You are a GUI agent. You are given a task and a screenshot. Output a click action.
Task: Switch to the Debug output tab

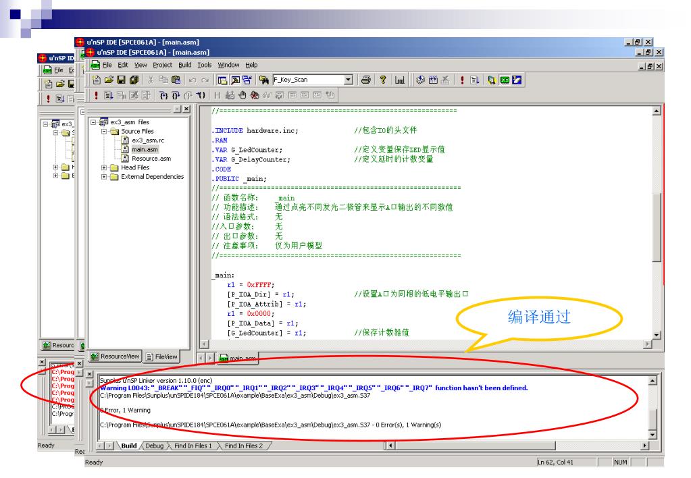tap(155, 446)
